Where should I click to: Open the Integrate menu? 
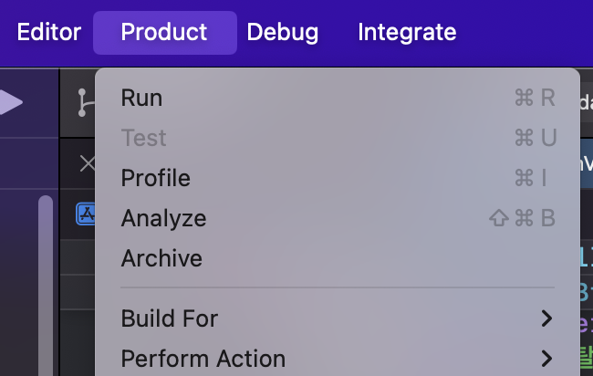coord(407,33)
